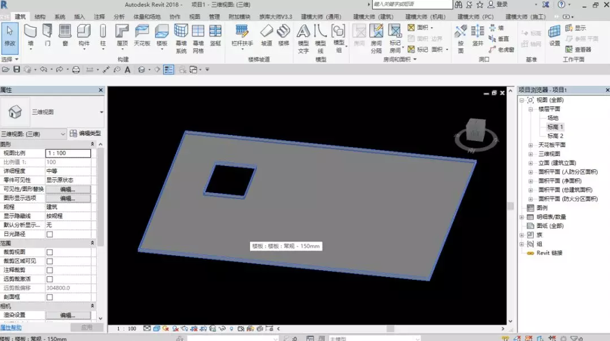This screenshot has height=341, width=610.
Task: Select the Roof (屋顶) tool
Action: [122, 36]
